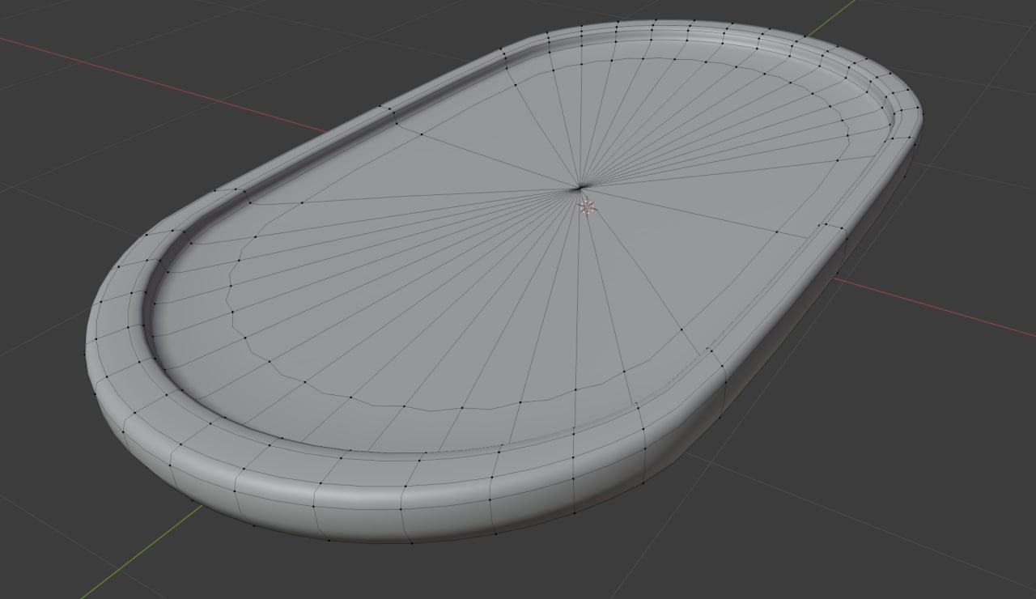Select the center vertex where fan edges converge
This screenshot has width=1036, height=599.
[580, 188]
